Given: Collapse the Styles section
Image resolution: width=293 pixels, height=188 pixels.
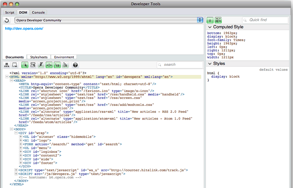Looking at the screenshot, I should pos(210,64).
